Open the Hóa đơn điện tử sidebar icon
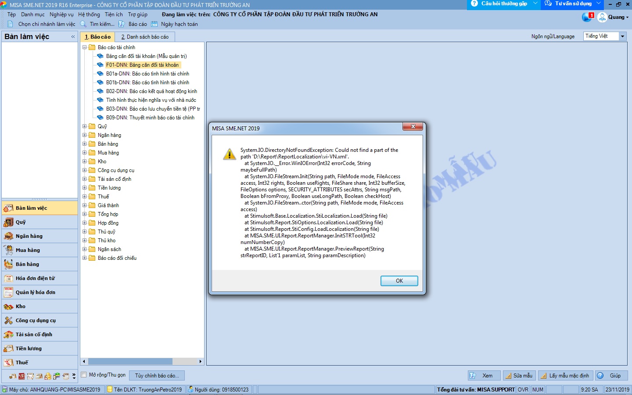This screenshot has height=395, width=632. click(8, 278)
